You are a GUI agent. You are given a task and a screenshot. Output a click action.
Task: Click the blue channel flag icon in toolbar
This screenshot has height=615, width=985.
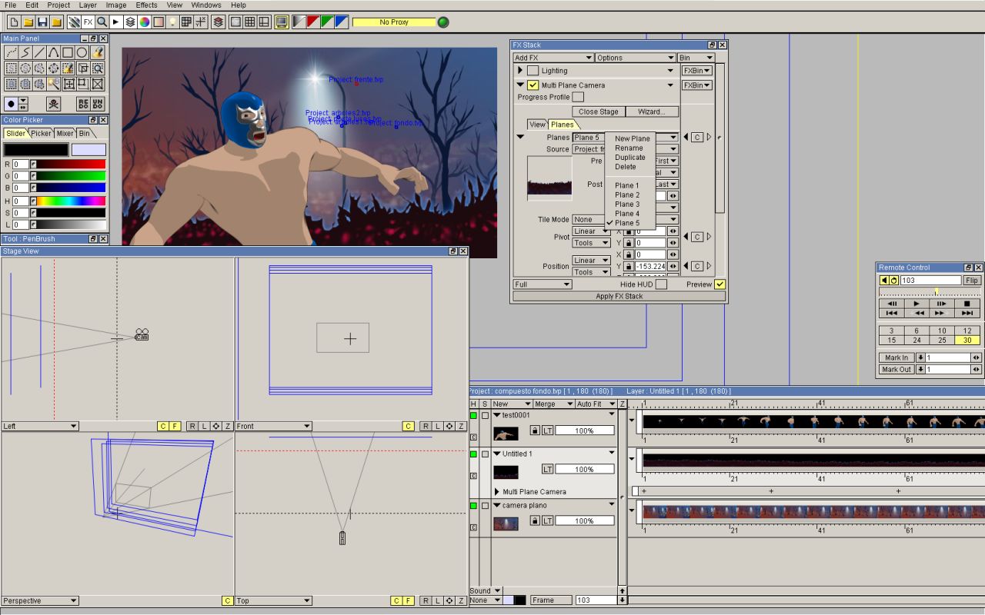tap(340, 22)
